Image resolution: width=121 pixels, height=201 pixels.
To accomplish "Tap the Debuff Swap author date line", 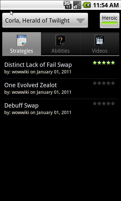I will (38, 113).
